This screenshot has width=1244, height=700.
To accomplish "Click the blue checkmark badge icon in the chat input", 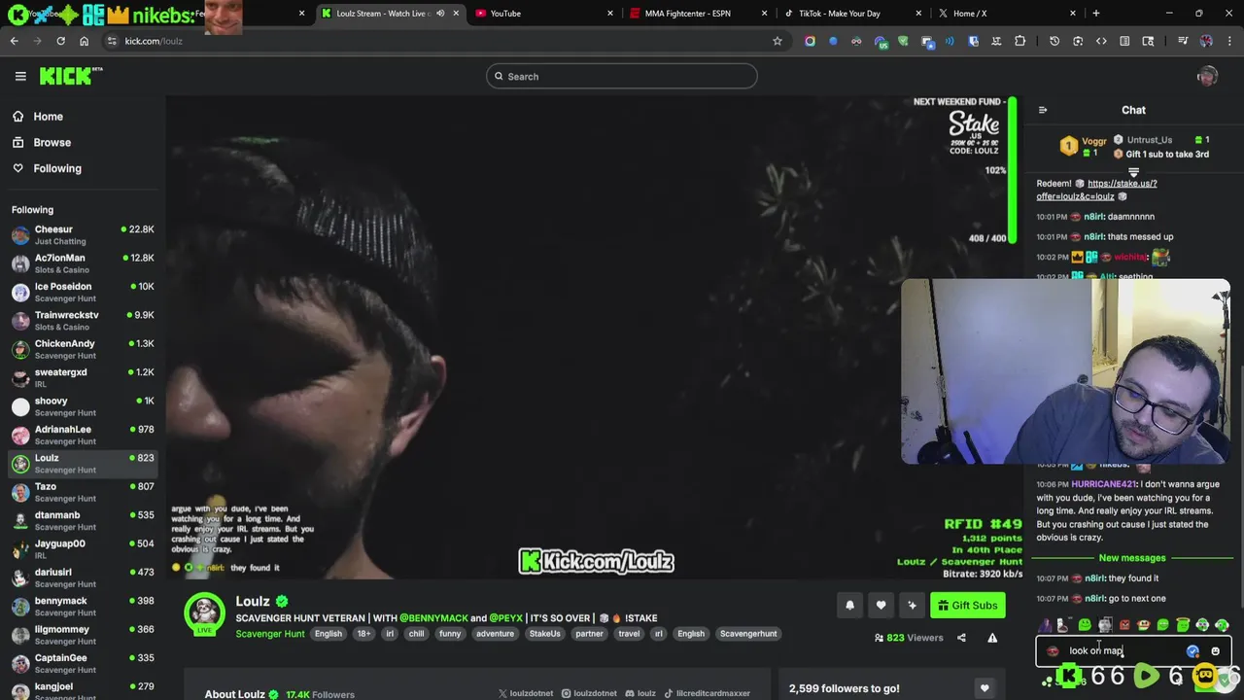I will click(x=1192, y=651).
